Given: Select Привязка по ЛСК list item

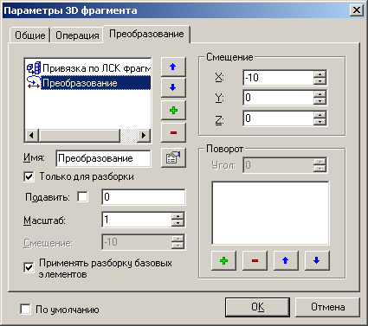Looking at the screenshot, I should [88, 68].
